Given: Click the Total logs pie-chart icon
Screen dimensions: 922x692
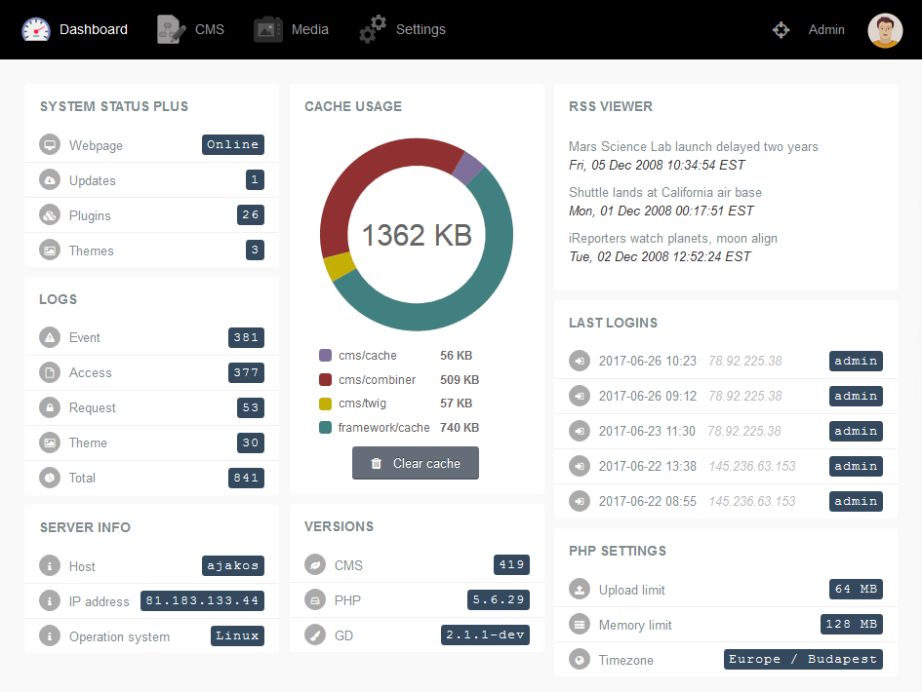Looking at the screenshot, I should [x=50, y=478].
